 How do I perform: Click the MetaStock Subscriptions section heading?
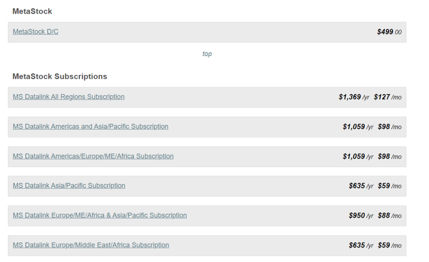59,76
